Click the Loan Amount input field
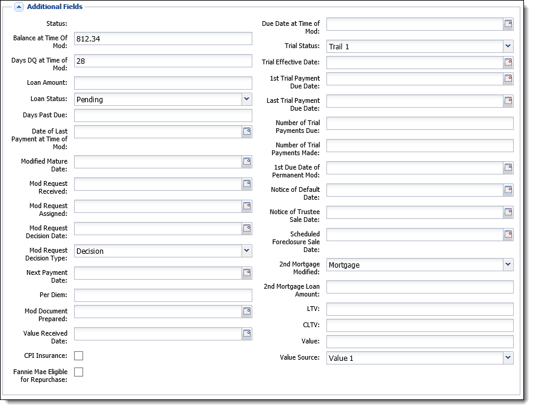Image resolution: width=533 pixels, height=409 pixels. pyautogui.click(x=163, y=83)
